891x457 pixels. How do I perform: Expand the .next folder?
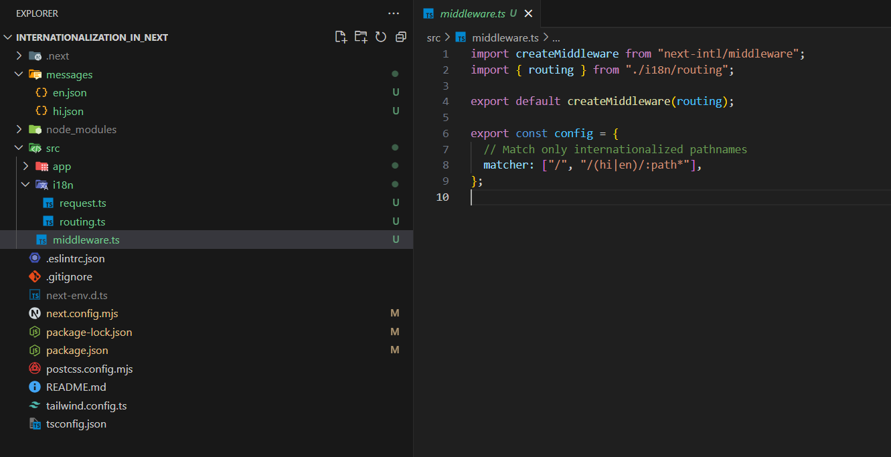point(19,56)
